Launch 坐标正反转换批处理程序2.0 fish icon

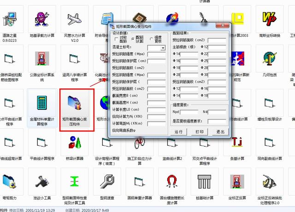pyautogui.click(x=270, y=181)
